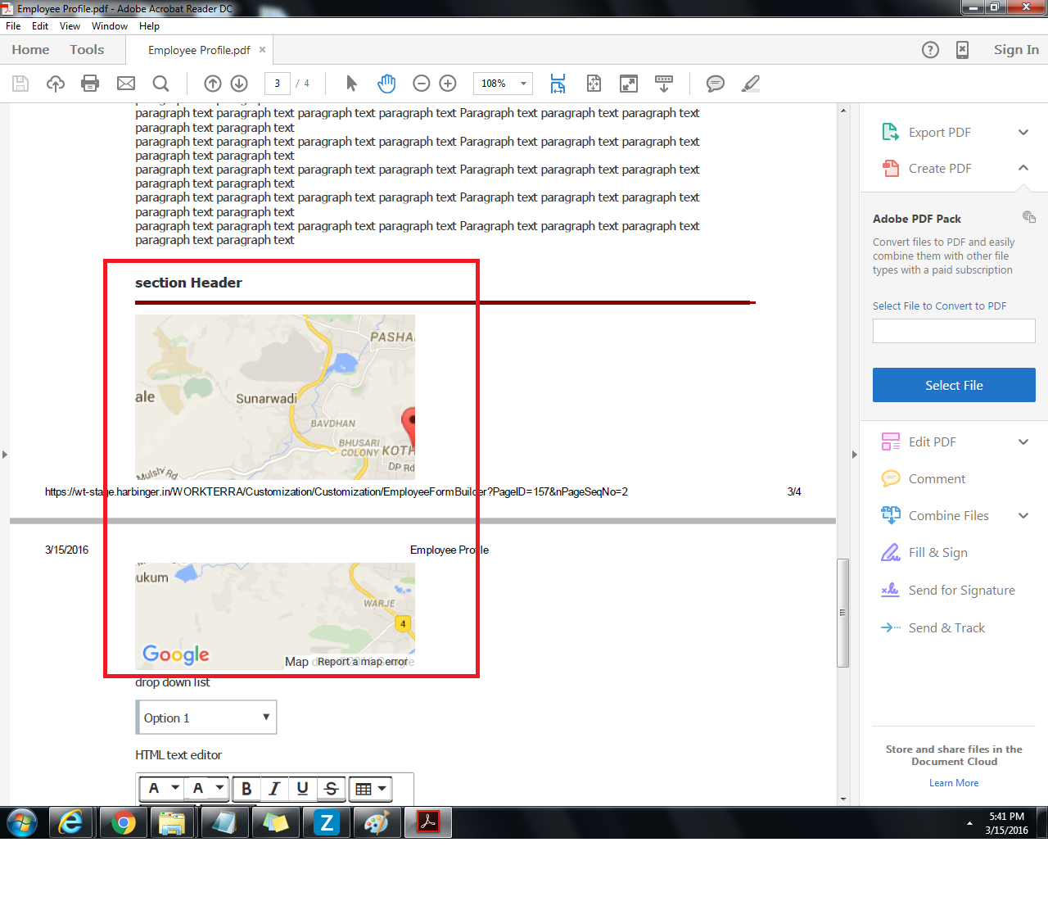Go to next page with down arrow
The height and width of the screenshot is (901, 1048).
click(x=239, y=83)
